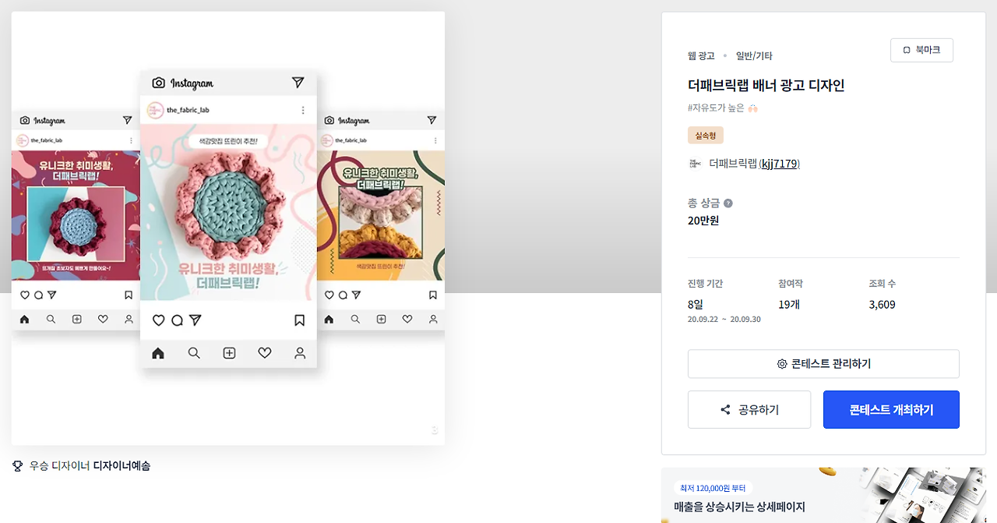Open the winning Instagram mockup design image

(228, 228)
